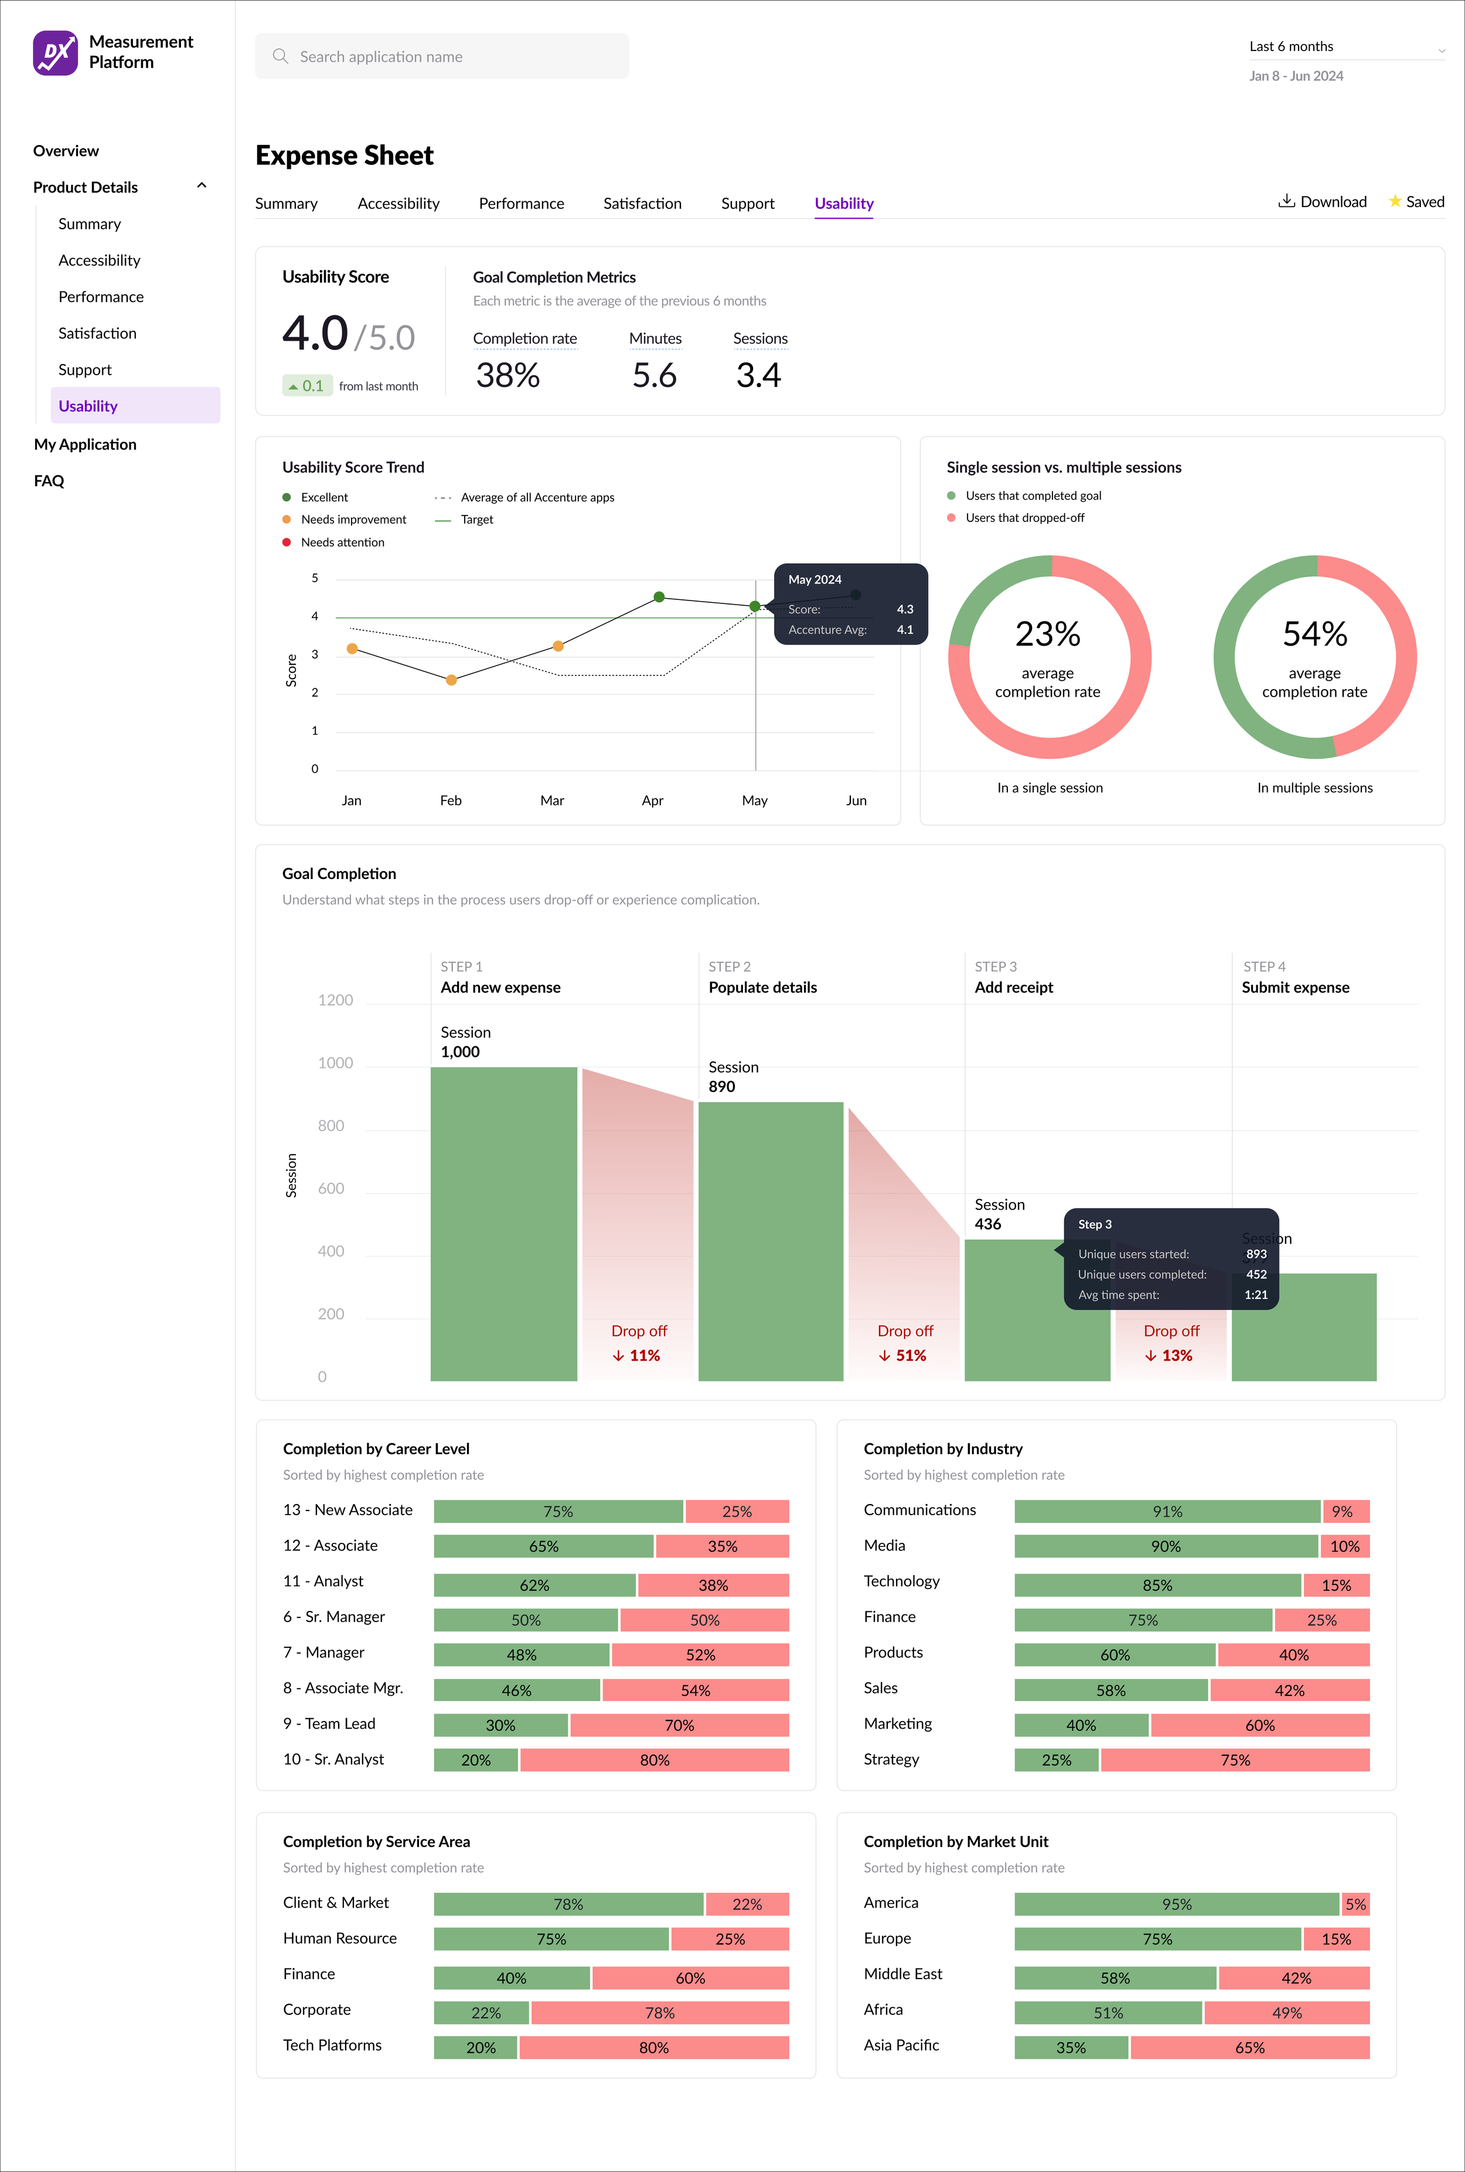The image size is (1465, 2172).
Task: Click the yellow Saved star icon
Action: [x=1394, y=201]
